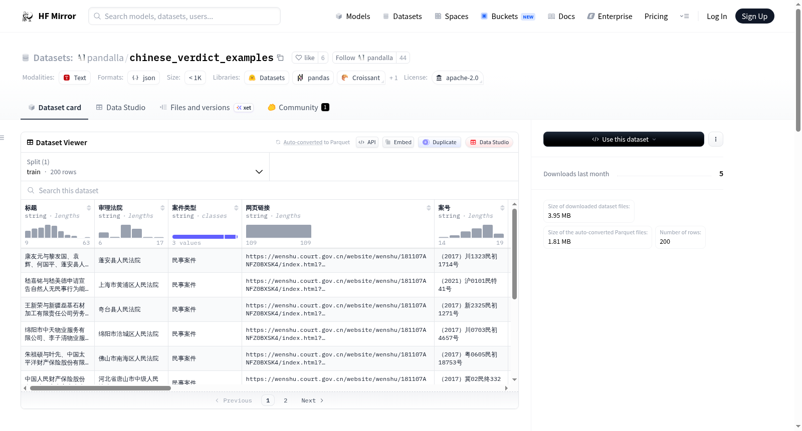Click the Croissant library tag
802x431 pixels.
(361, 78)
